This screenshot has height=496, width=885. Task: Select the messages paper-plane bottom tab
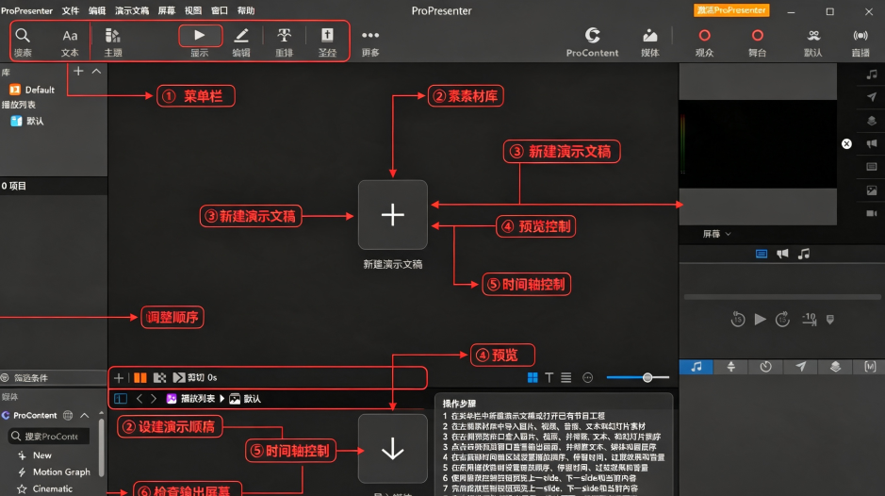800,367
